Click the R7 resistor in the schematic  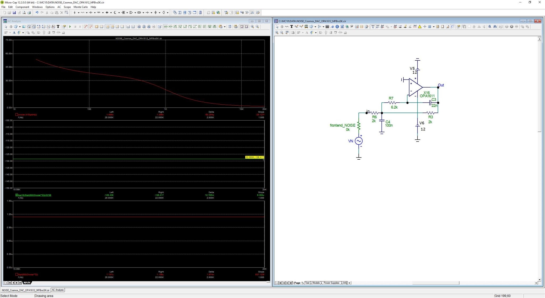tap(392, 102)
